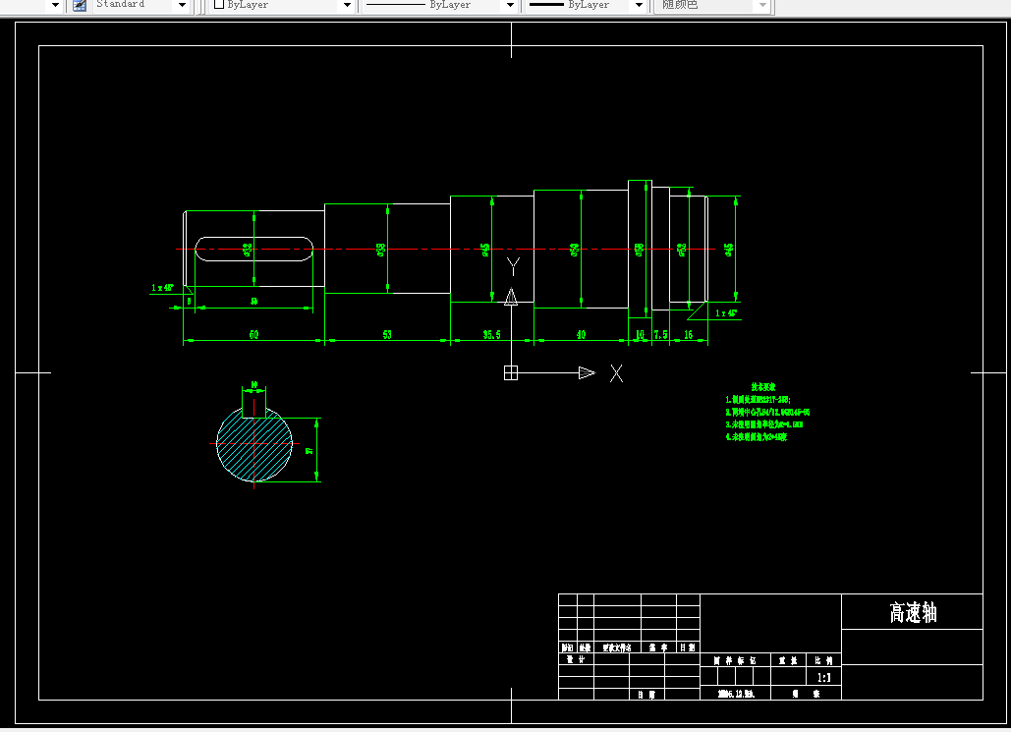Click the style icon left of Standard
This screenshot has width=1011, height=732.
point(80,5)
